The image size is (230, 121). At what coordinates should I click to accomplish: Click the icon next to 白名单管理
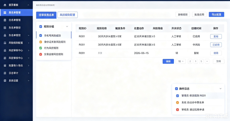(5, 20)
